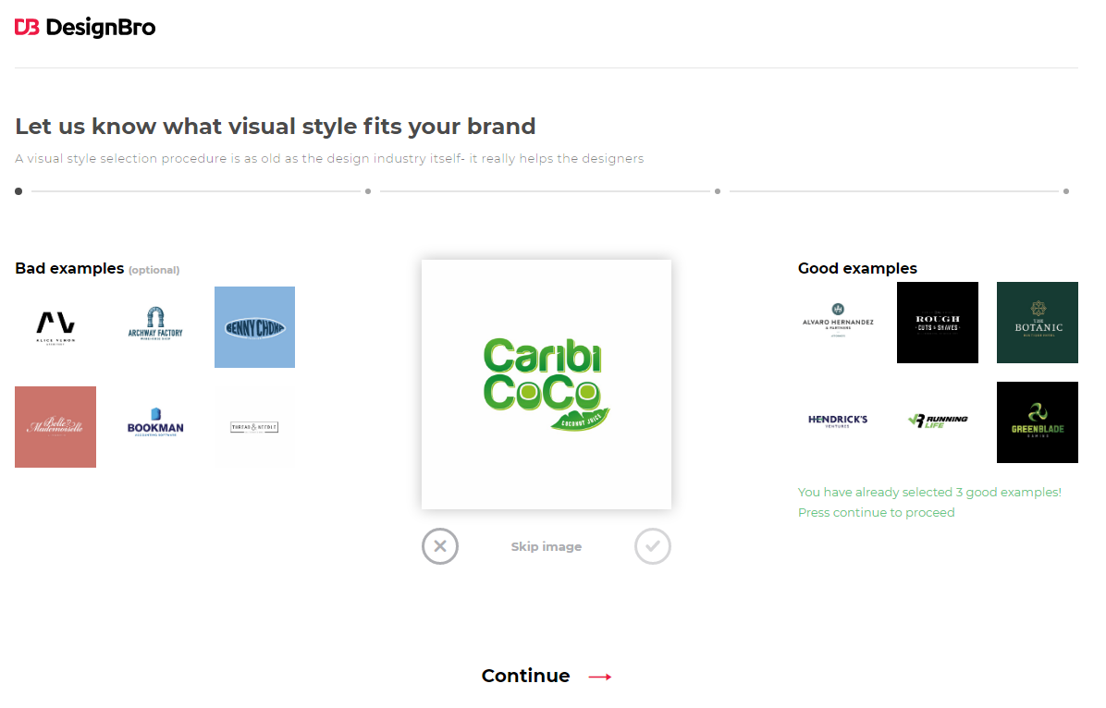Select the Rough Cuts & Shaves thumbnail
This screenshot has height=708, width=1106.
pyautogui.click(x=938, y=323)
